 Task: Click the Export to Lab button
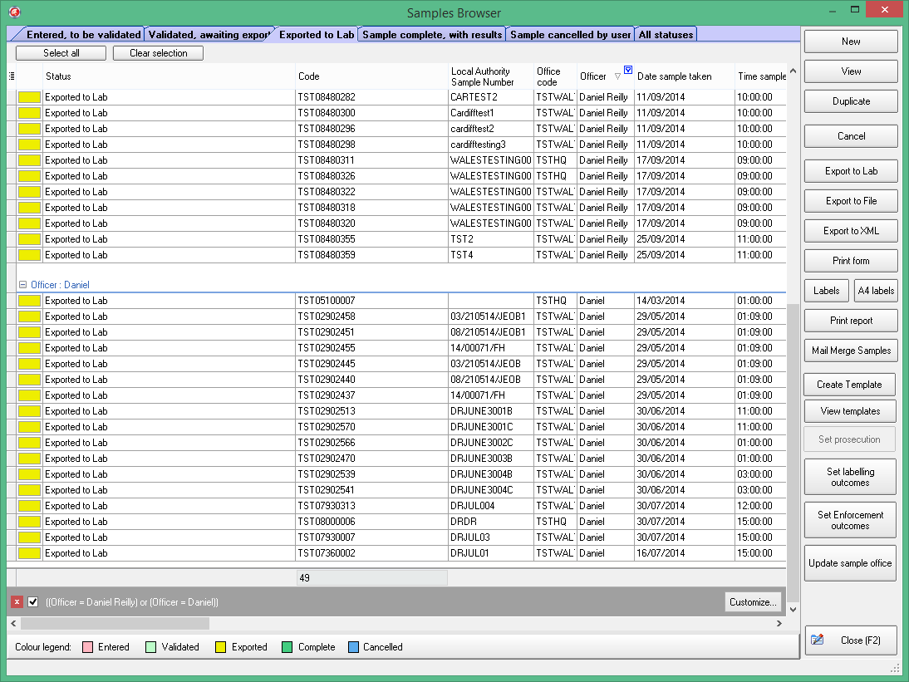(851, 171)
